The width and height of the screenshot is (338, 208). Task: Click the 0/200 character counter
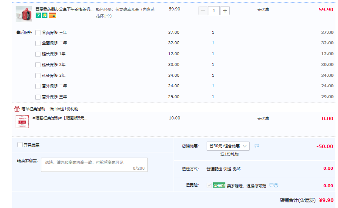tap(139, 168)
